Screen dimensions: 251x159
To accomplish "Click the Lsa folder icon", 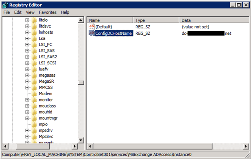I will pyautogui.click(x=34, y=38).
